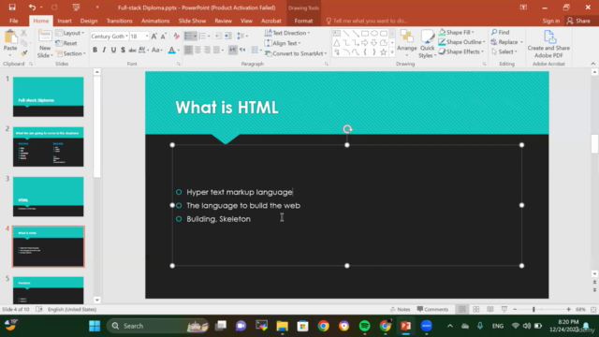Select the star shape in shapes gallery
Image resolution: width=599 pixels, height=337 pixels.
point(383,52)
